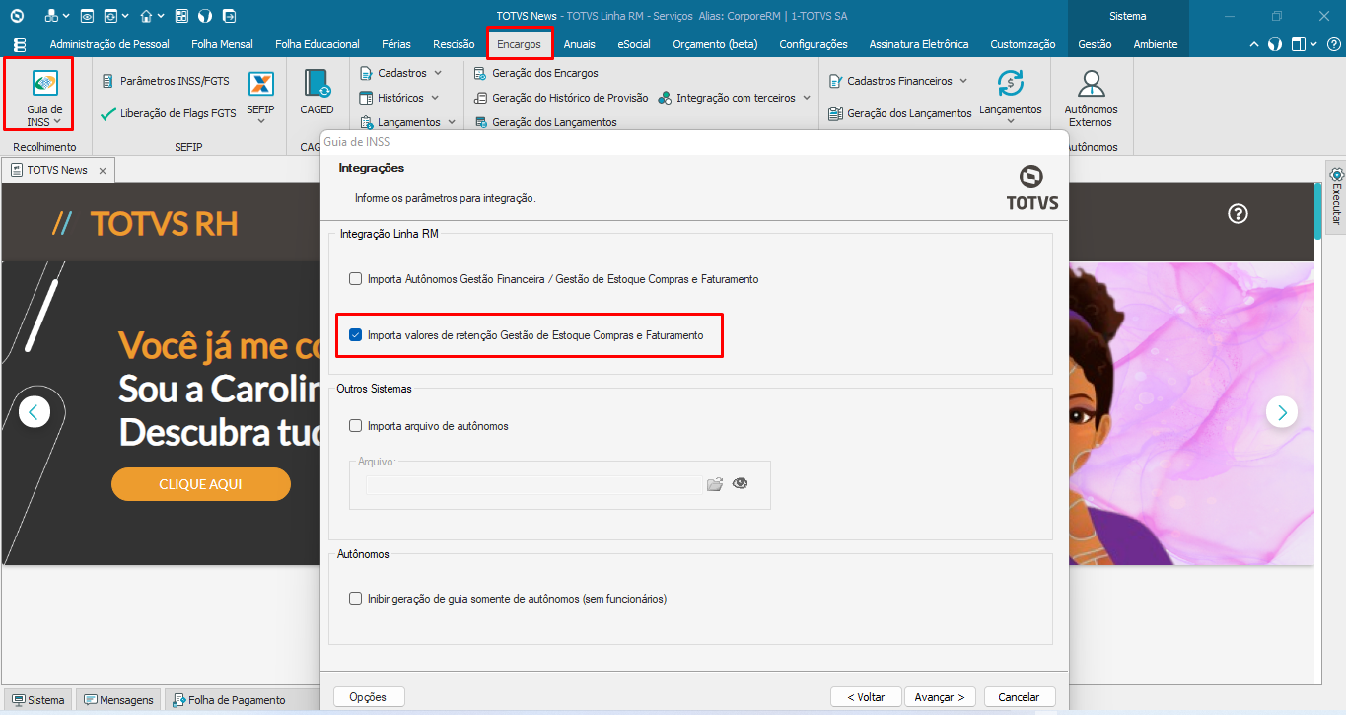Open Folha Mensal tab
The height and width of the screenshot is (715, 1346).
222,44
